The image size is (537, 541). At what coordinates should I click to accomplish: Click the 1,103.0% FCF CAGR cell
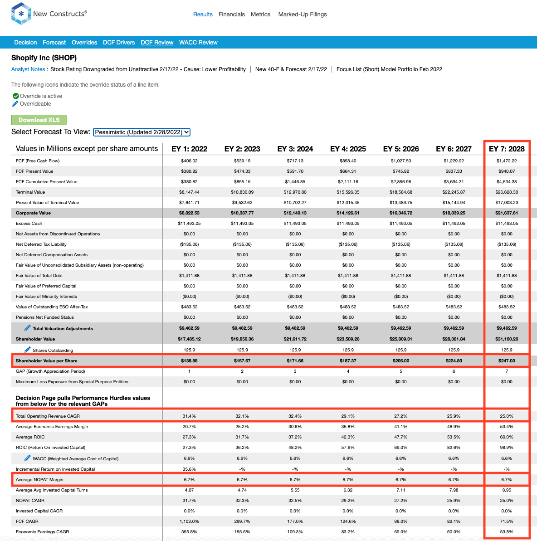(190, 522)
